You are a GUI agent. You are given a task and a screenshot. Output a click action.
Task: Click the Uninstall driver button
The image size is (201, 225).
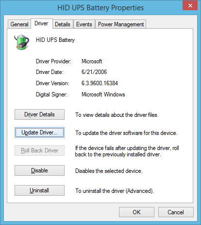(x=39, y=190)
